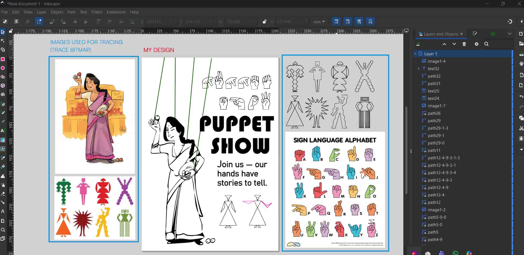This screenshot has height=255, width=524.
Task: Select the Rectangle tool
Action: click(3, 59)
